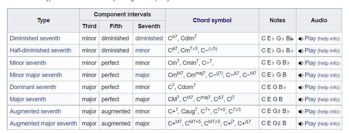349x133 pixels.
Task: Open the Chord symbol header link
Action: pos(212,20)
